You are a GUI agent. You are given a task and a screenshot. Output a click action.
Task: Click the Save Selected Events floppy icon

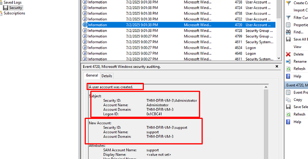[x=288, y=107]
